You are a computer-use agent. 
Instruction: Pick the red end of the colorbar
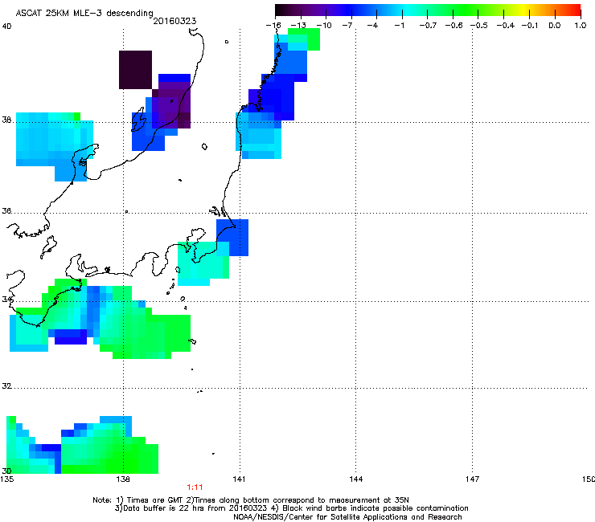(x=574, y=10)
